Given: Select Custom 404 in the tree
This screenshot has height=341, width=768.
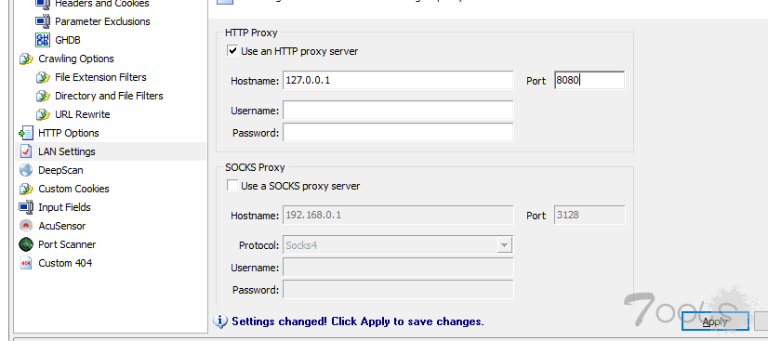Looking at the screenshot, I should coord(65,263).
